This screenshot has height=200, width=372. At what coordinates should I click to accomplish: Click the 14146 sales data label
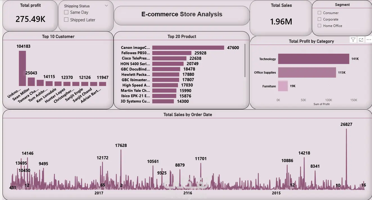(28, 153)
